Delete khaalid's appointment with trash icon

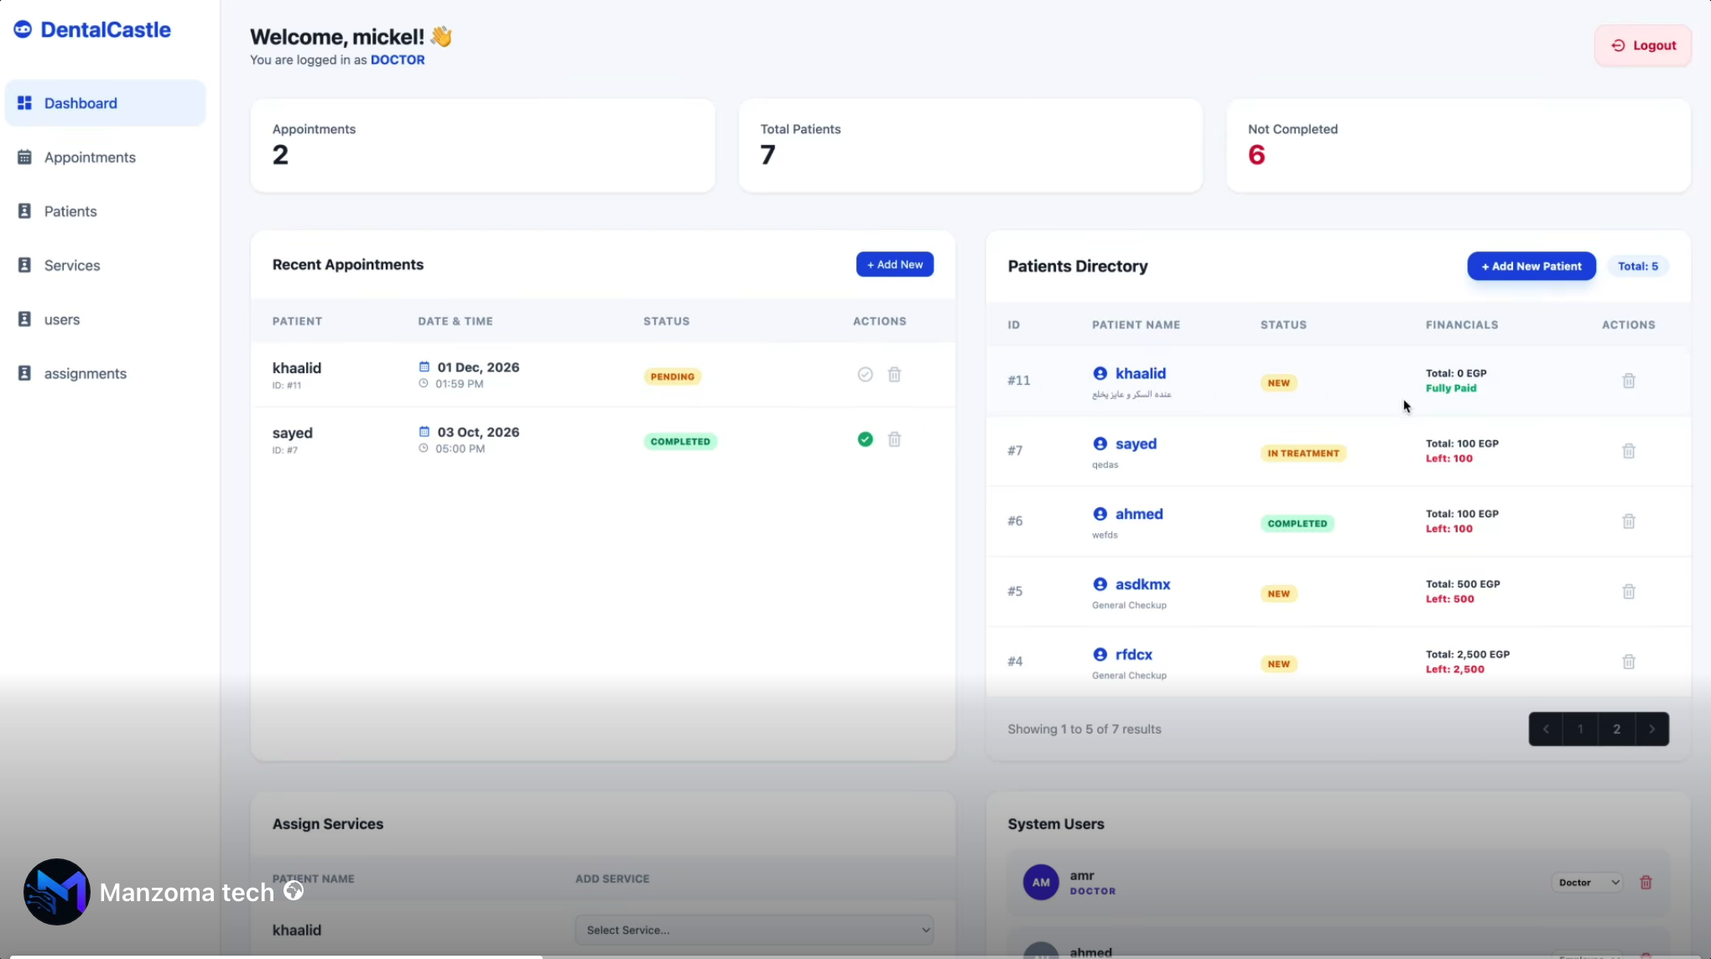[x=894, y=375]
